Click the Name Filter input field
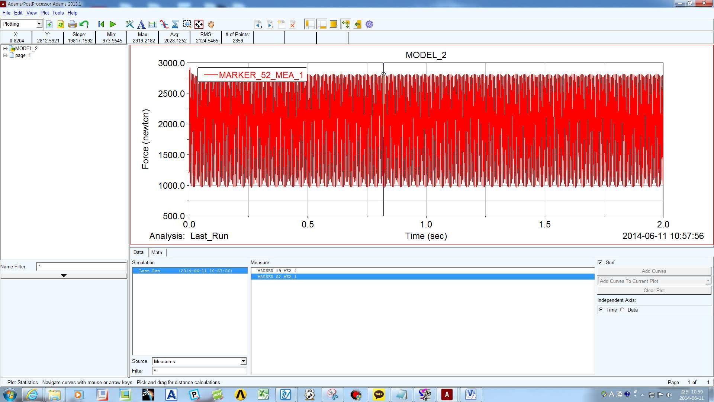714x402 pixels. [82, 267]
